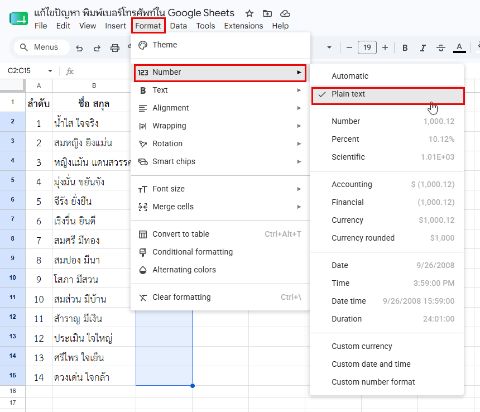
Task: Open the Edit menu
Action: pyautogui.click(x=63, y=26)
